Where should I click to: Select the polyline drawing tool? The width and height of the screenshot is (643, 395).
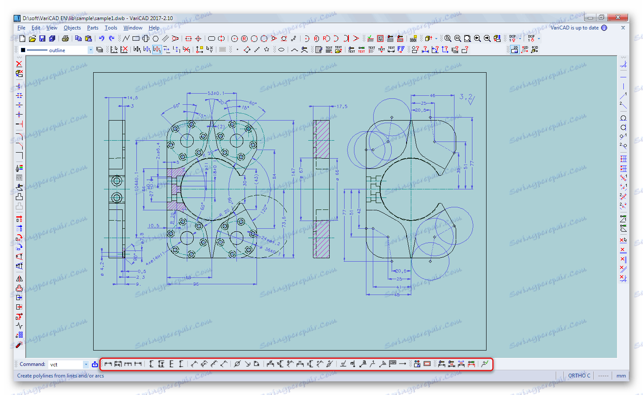[x=126, y=38]
